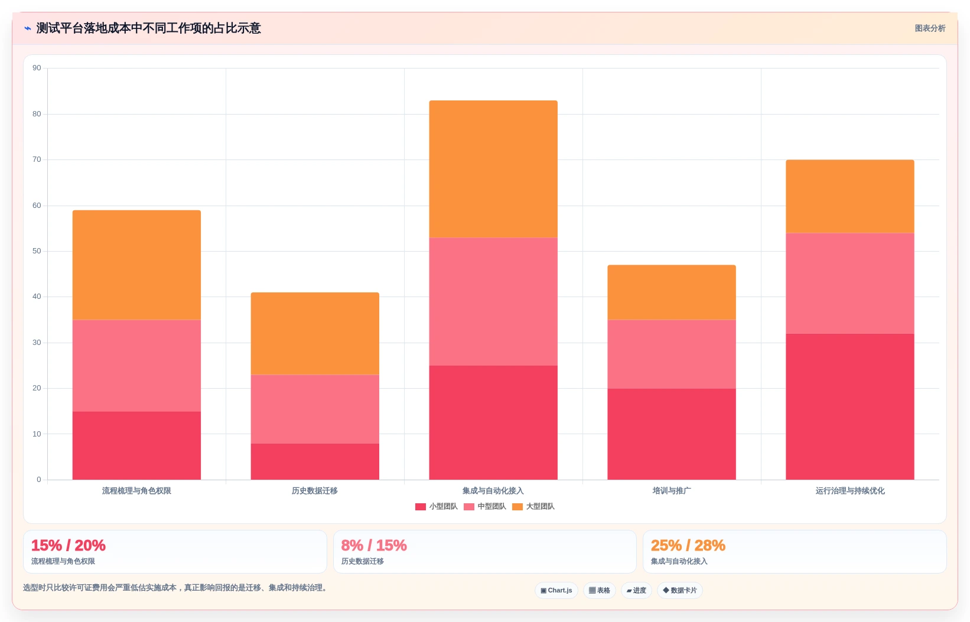Click 集成与自动化接入 card caption

pyautogui.click(x=679, y=561)
